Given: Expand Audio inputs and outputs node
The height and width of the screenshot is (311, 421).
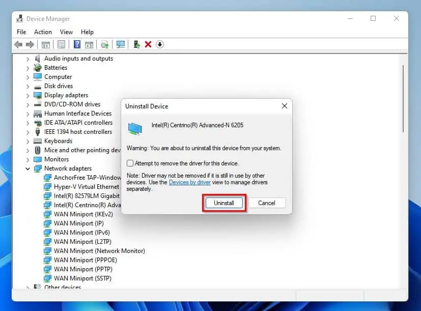Looking at the screenshot, I should [27, 59].
